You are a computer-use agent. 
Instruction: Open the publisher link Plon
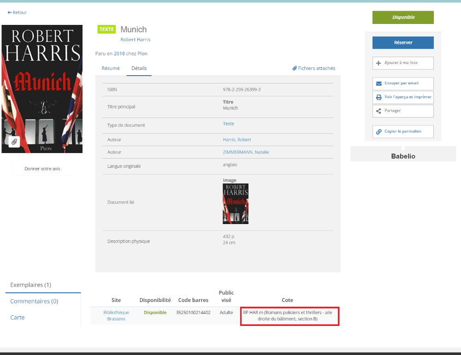point(143,53)
